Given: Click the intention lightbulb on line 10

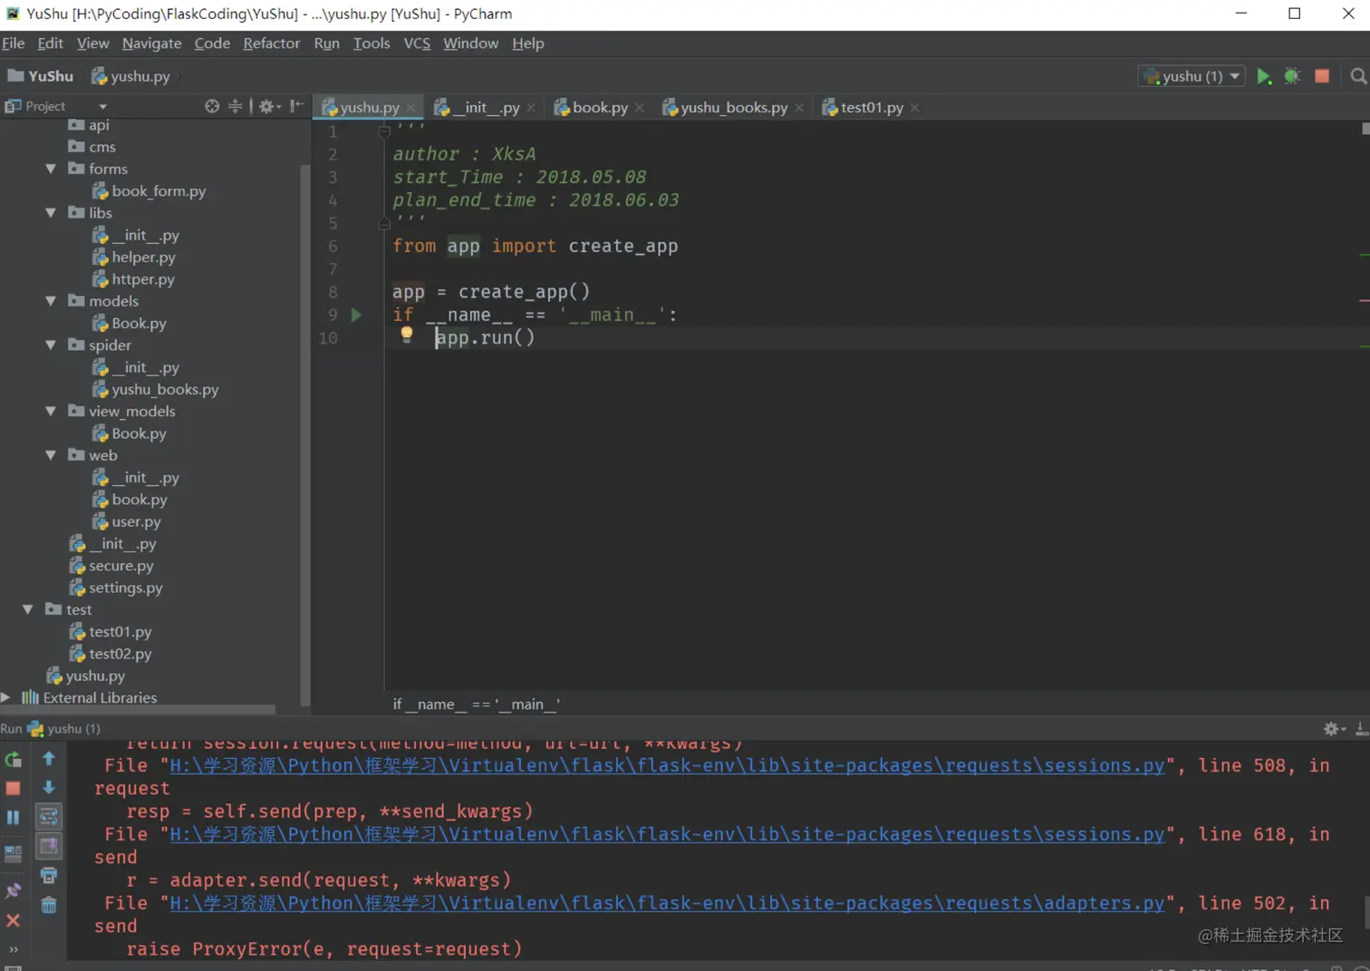Looking at the screenshot, I should click(407, 335).
